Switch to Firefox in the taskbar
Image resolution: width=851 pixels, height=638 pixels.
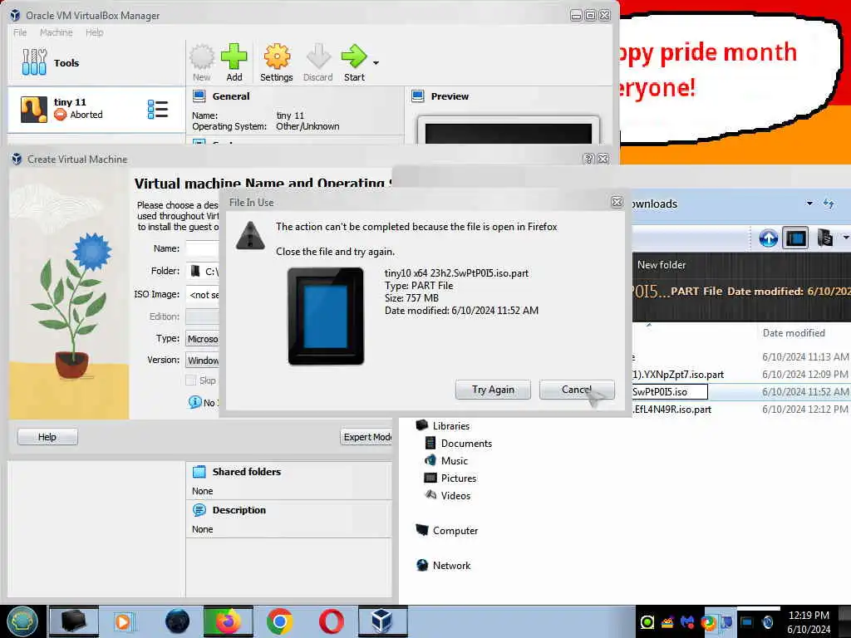point(228,621)
